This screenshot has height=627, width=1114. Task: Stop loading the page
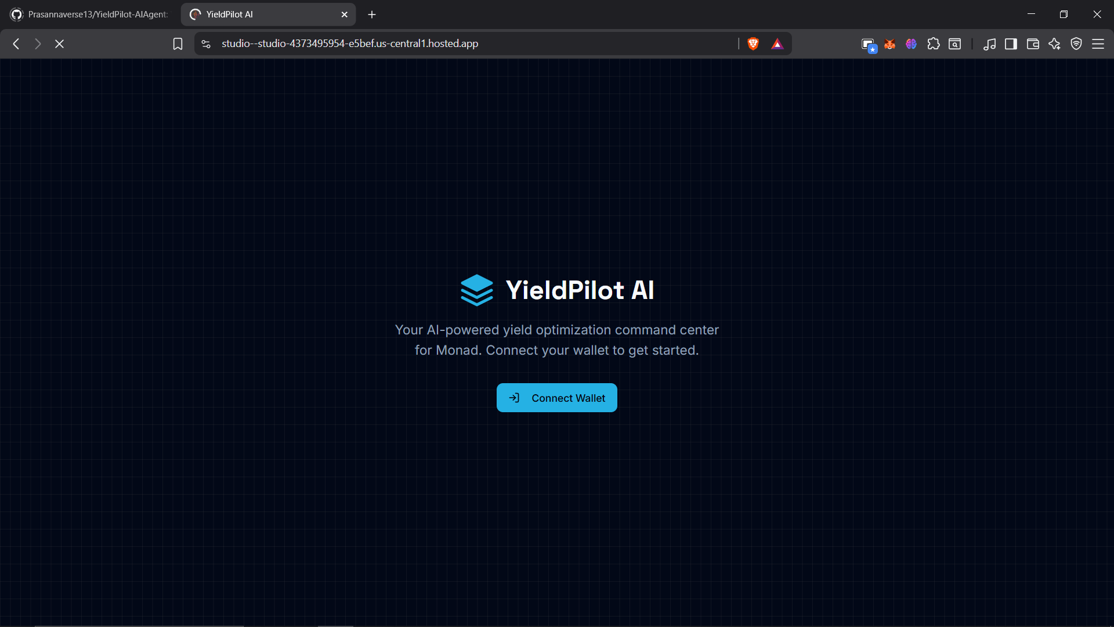pos(59,44)
